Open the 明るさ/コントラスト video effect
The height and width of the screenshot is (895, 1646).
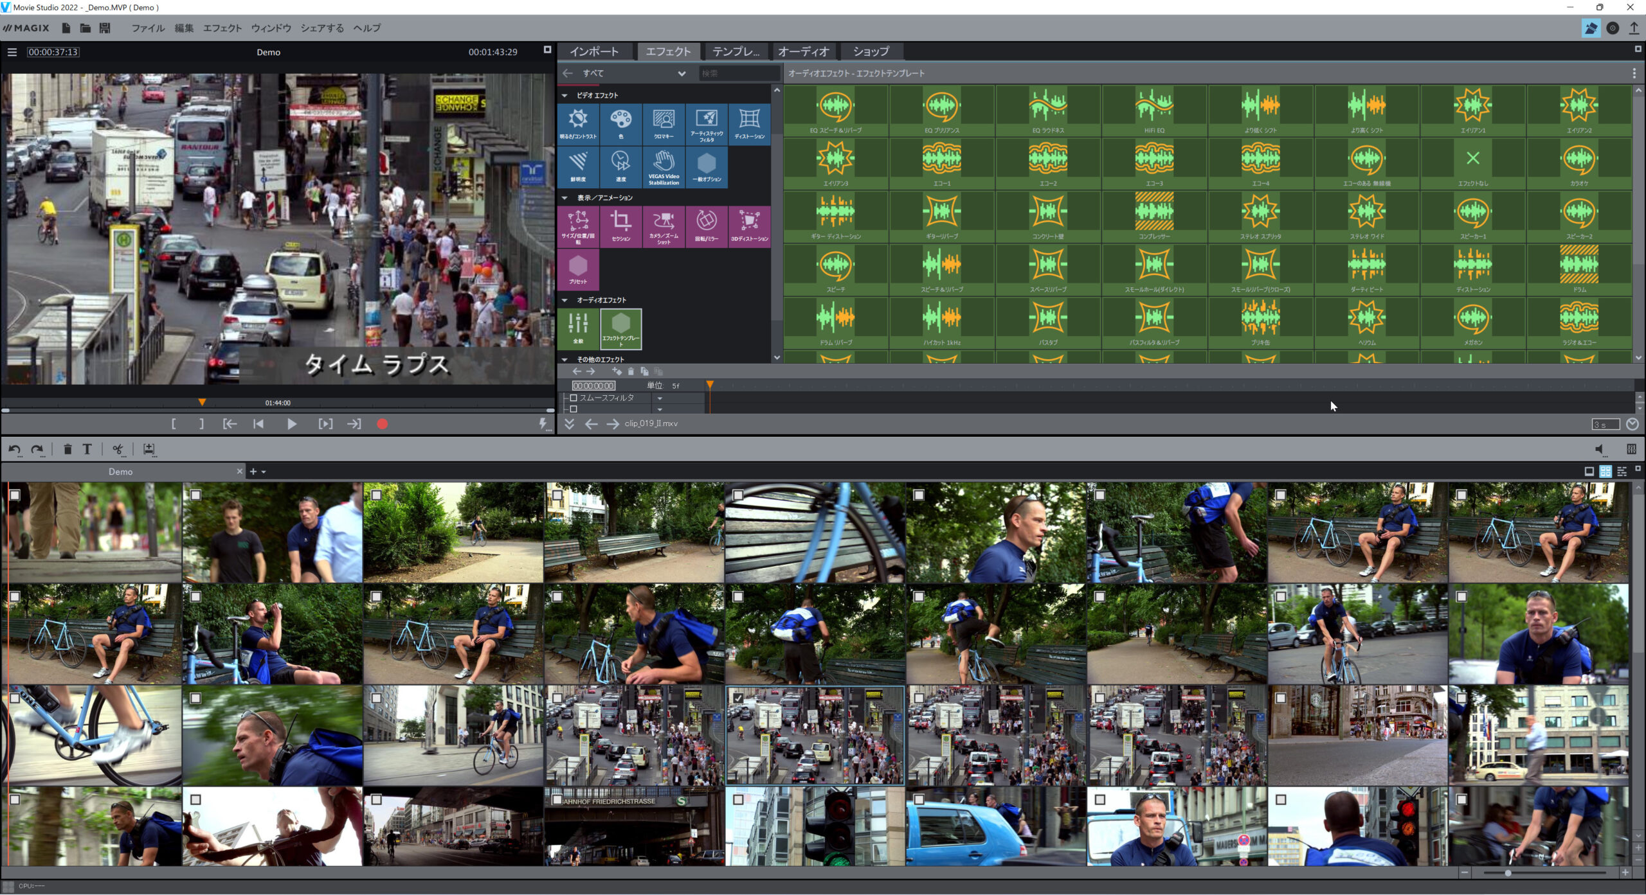tap(578, 124)
